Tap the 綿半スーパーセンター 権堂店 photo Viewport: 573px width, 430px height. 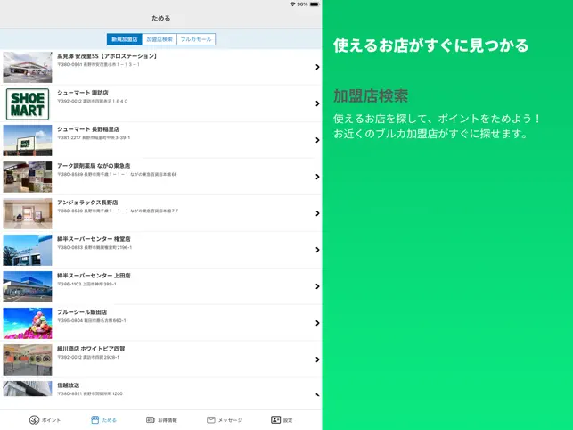tap(28, 251)
